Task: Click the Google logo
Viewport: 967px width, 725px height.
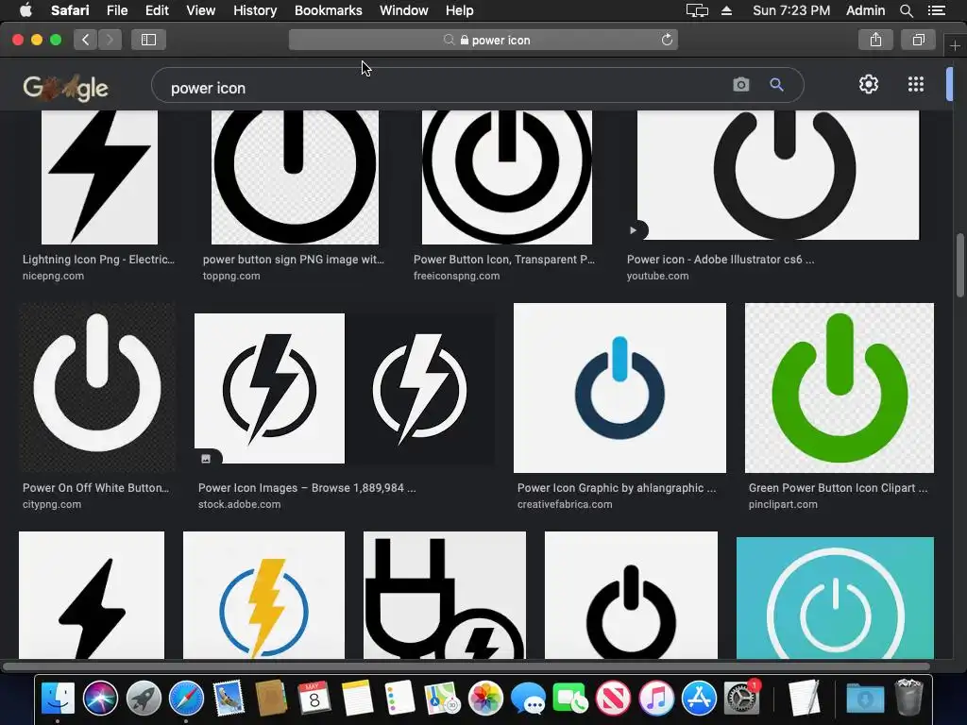Action: coord(66,88)
